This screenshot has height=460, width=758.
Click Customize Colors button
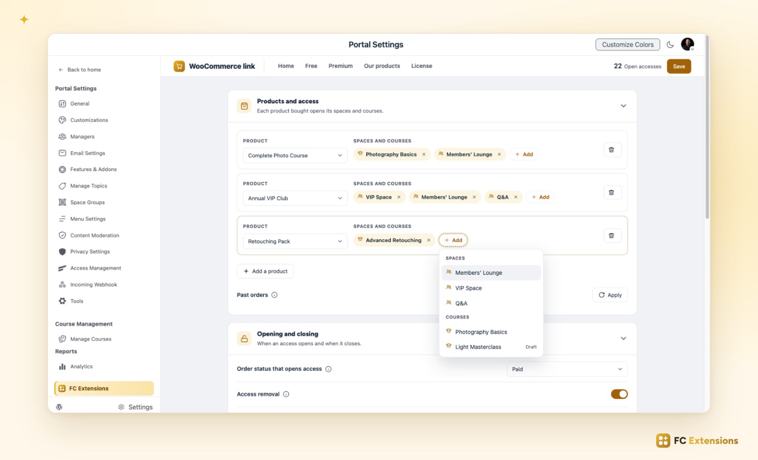(x=628, y=45)
